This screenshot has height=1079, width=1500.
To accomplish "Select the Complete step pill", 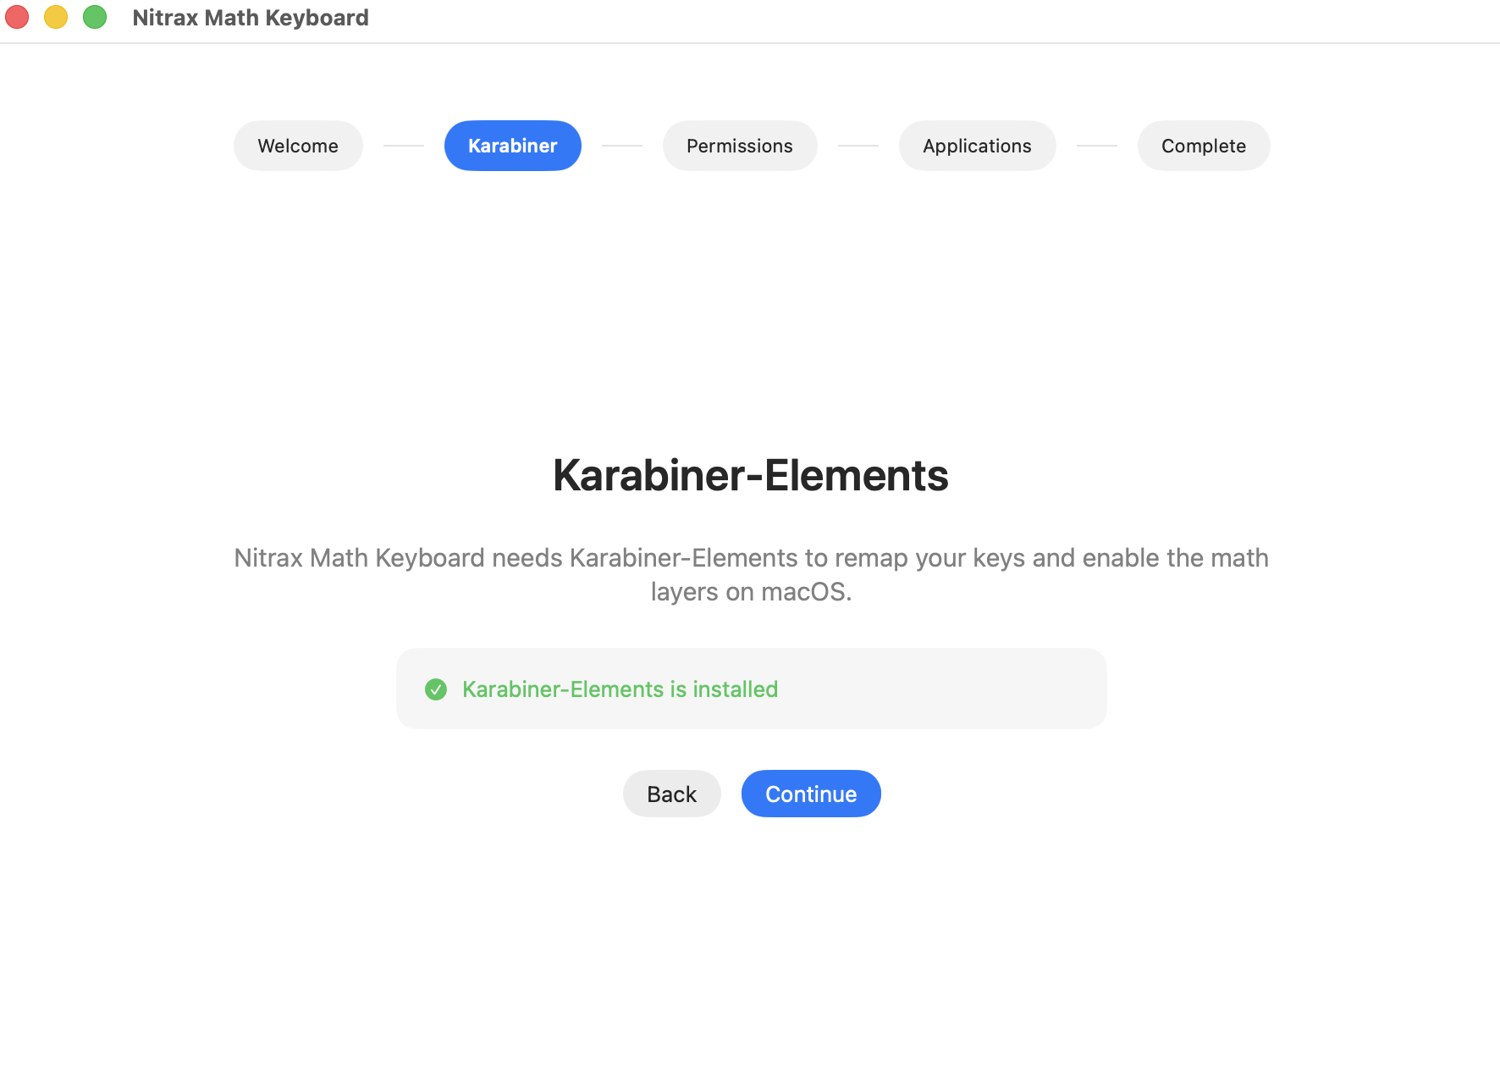I will coord(1203,145).
